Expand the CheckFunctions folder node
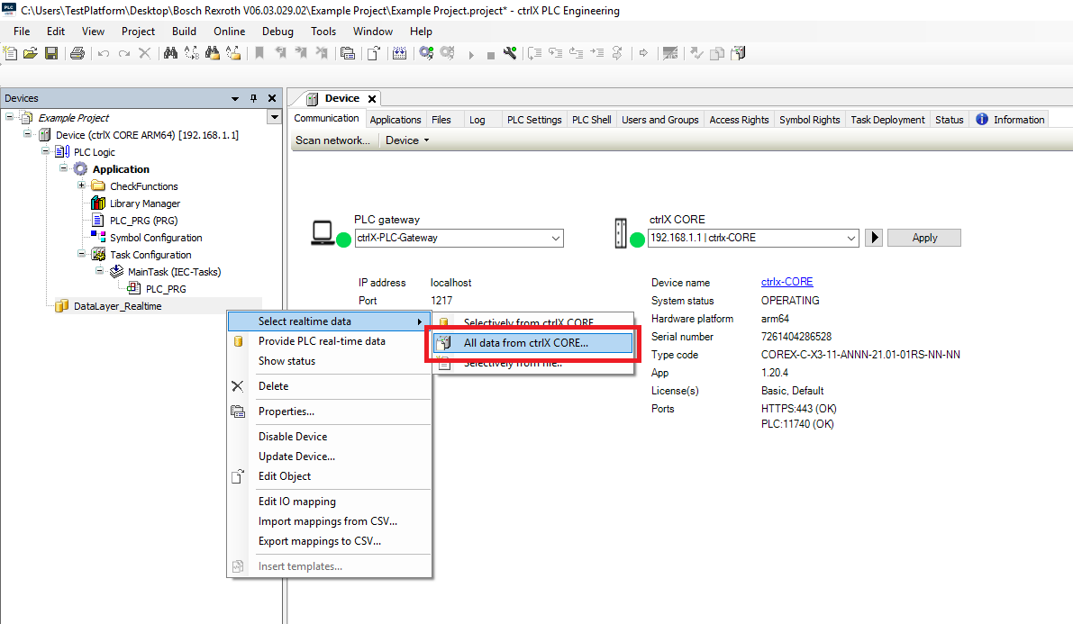Viewport: 1073px width, 624px height. tap(82, 186)
